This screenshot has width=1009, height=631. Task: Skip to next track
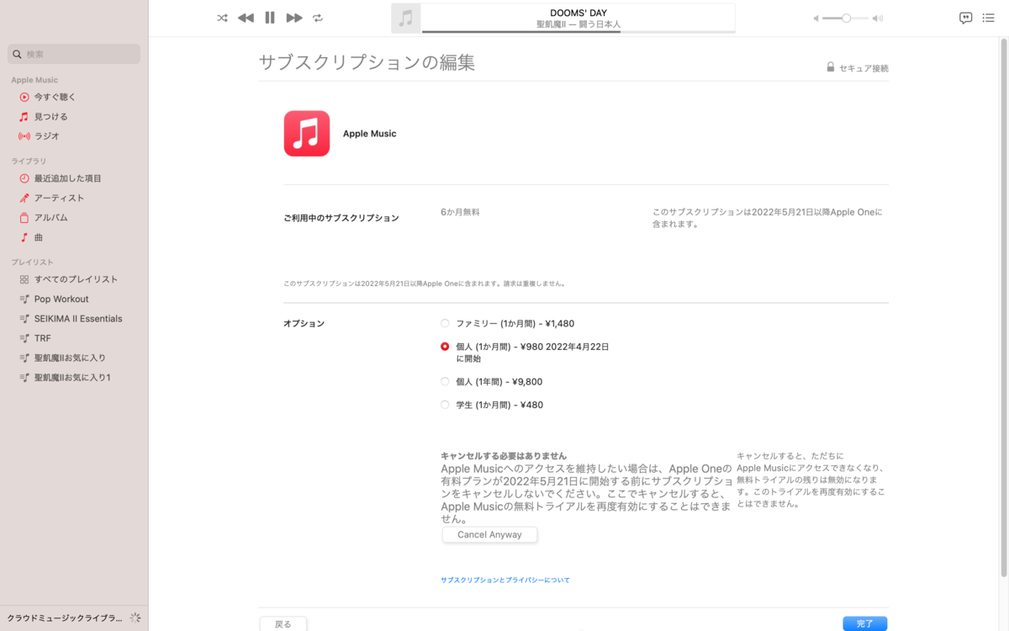click(x=294, y=18)
